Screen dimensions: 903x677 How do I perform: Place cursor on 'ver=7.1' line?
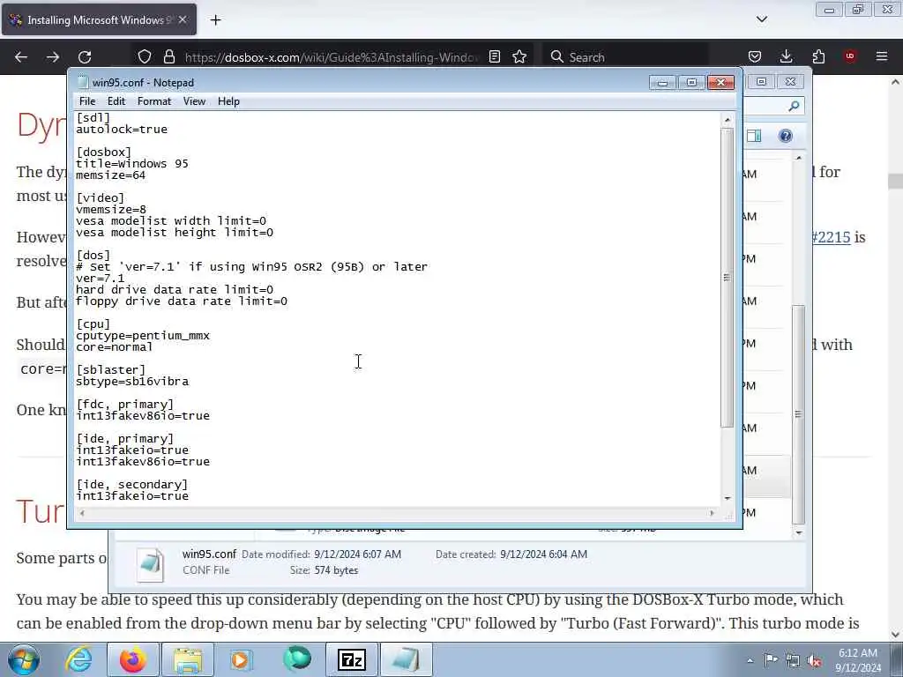(101, 278)
